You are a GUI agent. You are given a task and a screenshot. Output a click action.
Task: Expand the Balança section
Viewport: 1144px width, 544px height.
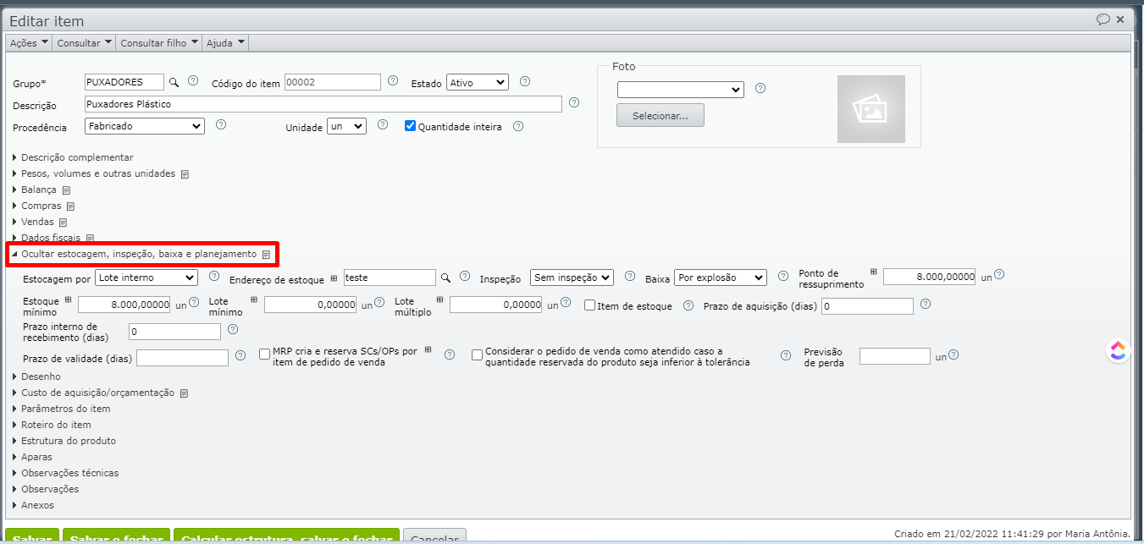point(39,190)
